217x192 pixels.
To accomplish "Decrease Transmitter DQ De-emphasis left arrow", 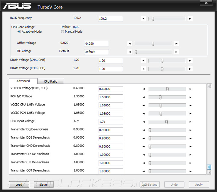I will click(x=144, y=130).
